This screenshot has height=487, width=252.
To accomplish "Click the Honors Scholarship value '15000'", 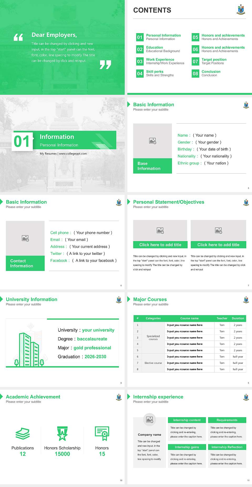I will click(62, 454).
